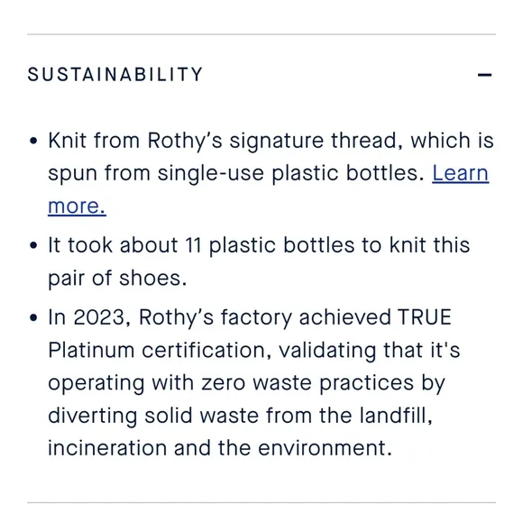Image resolution: width=523 pixels, height=523 pixels.
Task: Click the word "Learn" in the link
Action: [460, 173]
